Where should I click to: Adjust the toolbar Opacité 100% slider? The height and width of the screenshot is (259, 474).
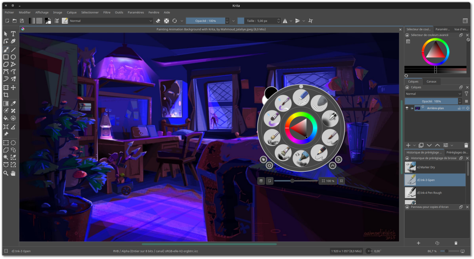[206, 21]
